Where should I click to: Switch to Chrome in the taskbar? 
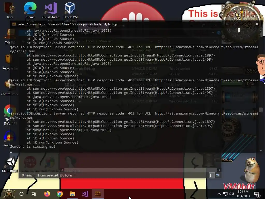tap(60, 194)
